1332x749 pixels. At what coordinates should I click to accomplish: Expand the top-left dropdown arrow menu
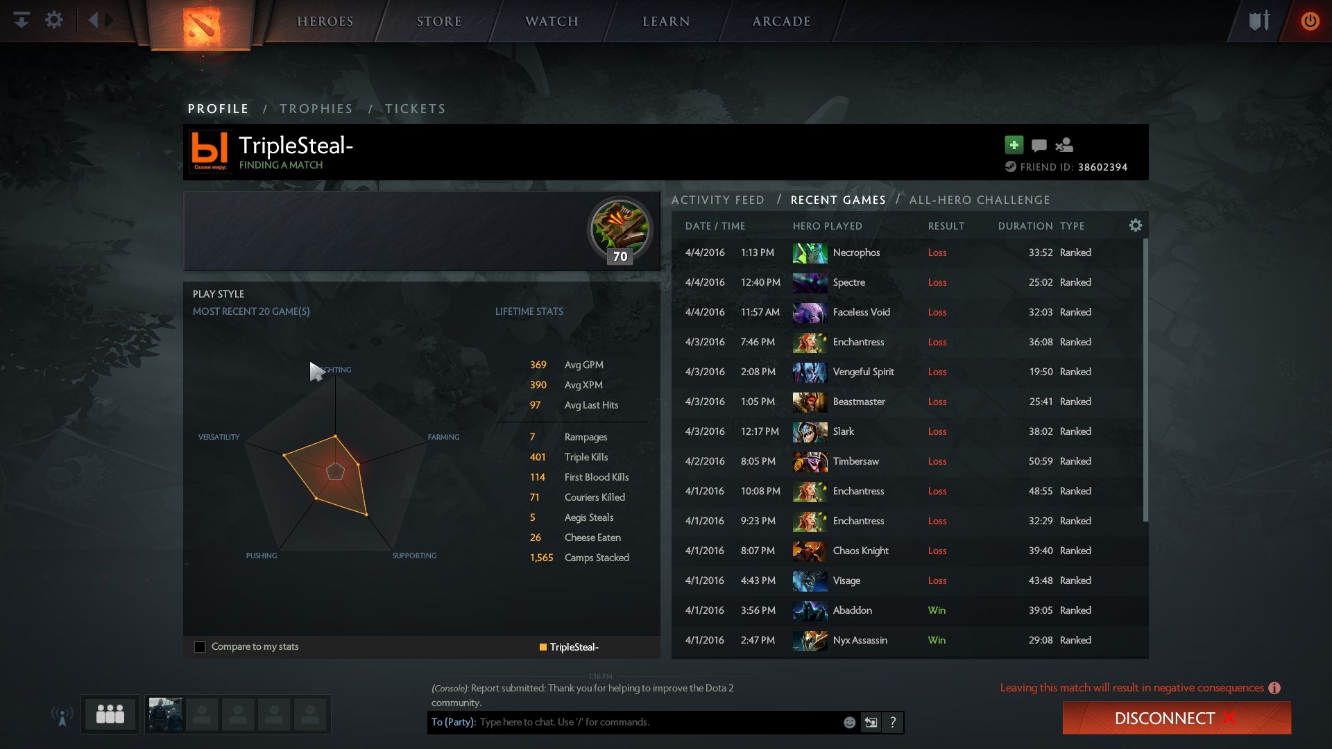(x=22, y=20)
